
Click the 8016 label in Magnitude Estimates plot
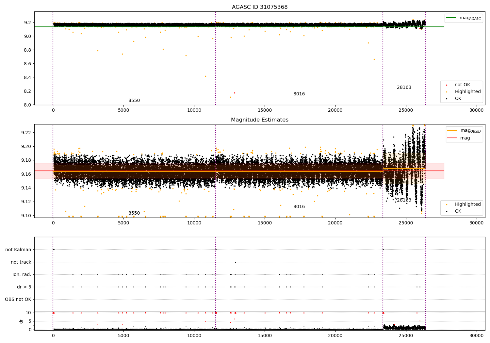299,207
